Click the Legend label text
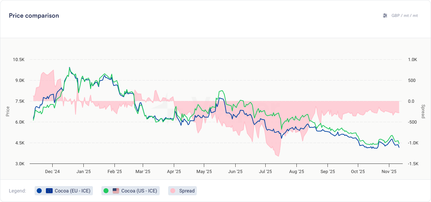The width and height of the screenshot is (431, 202). tap(17, 191)
